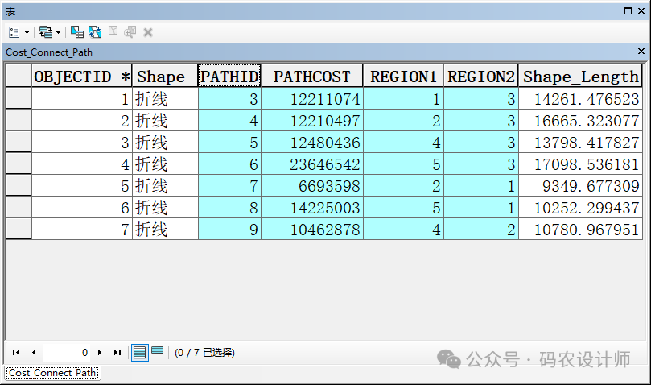Open the Table Options menu icon
This screenshot has width=651, height=385.
(14, 32)
